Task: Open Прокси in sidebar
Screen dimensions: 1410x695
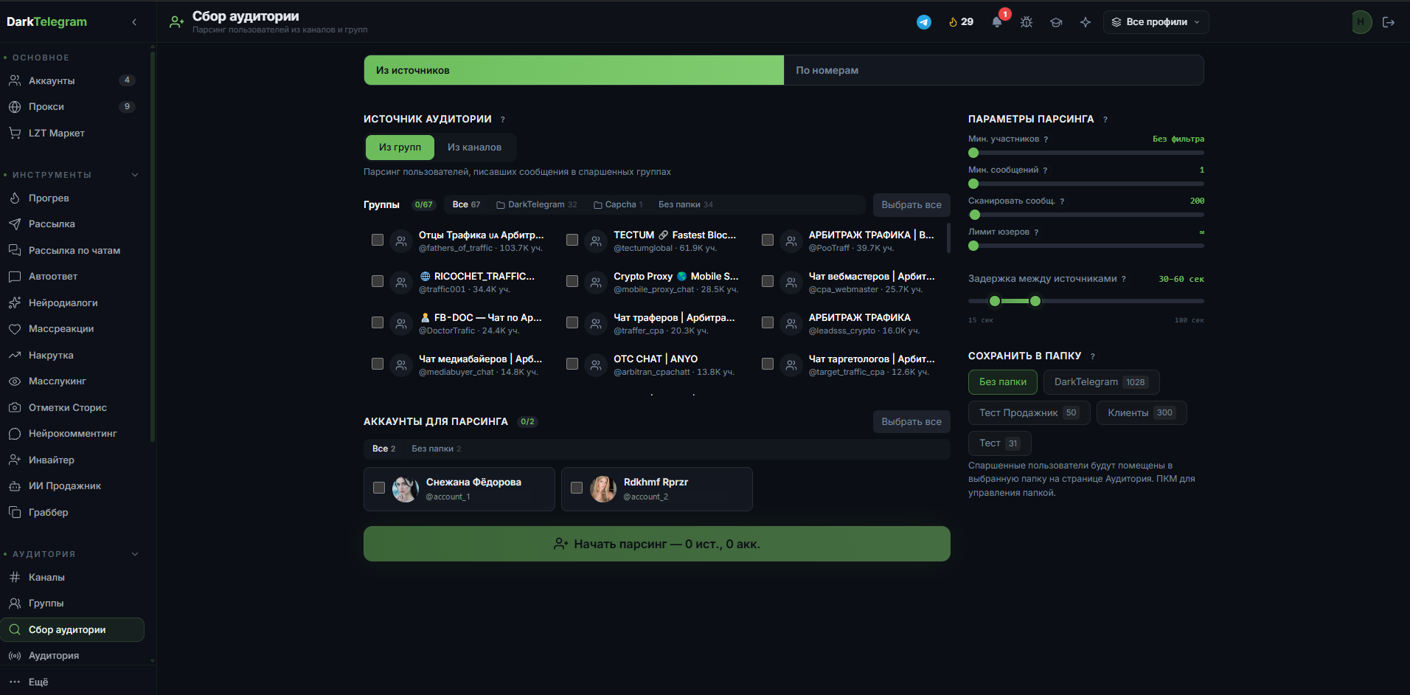Action: click(72, 107)
